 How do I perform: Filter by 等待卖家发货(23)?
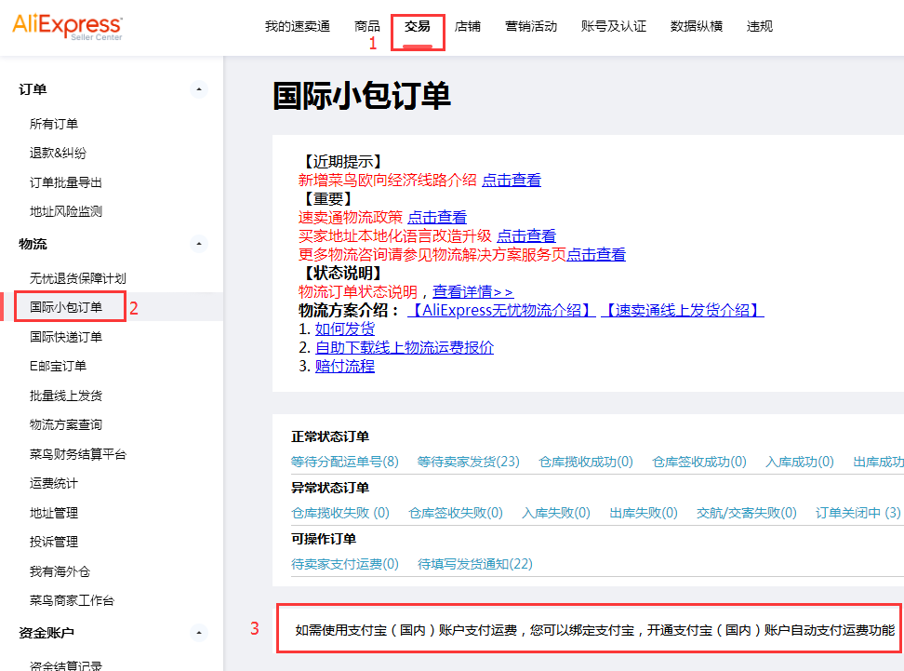tap(468, 462)
